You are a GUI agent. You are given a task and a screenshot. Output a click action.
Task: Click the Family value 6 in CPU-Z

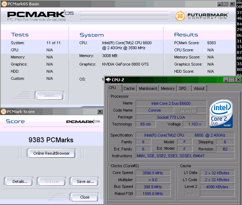(x=143, y=142)
